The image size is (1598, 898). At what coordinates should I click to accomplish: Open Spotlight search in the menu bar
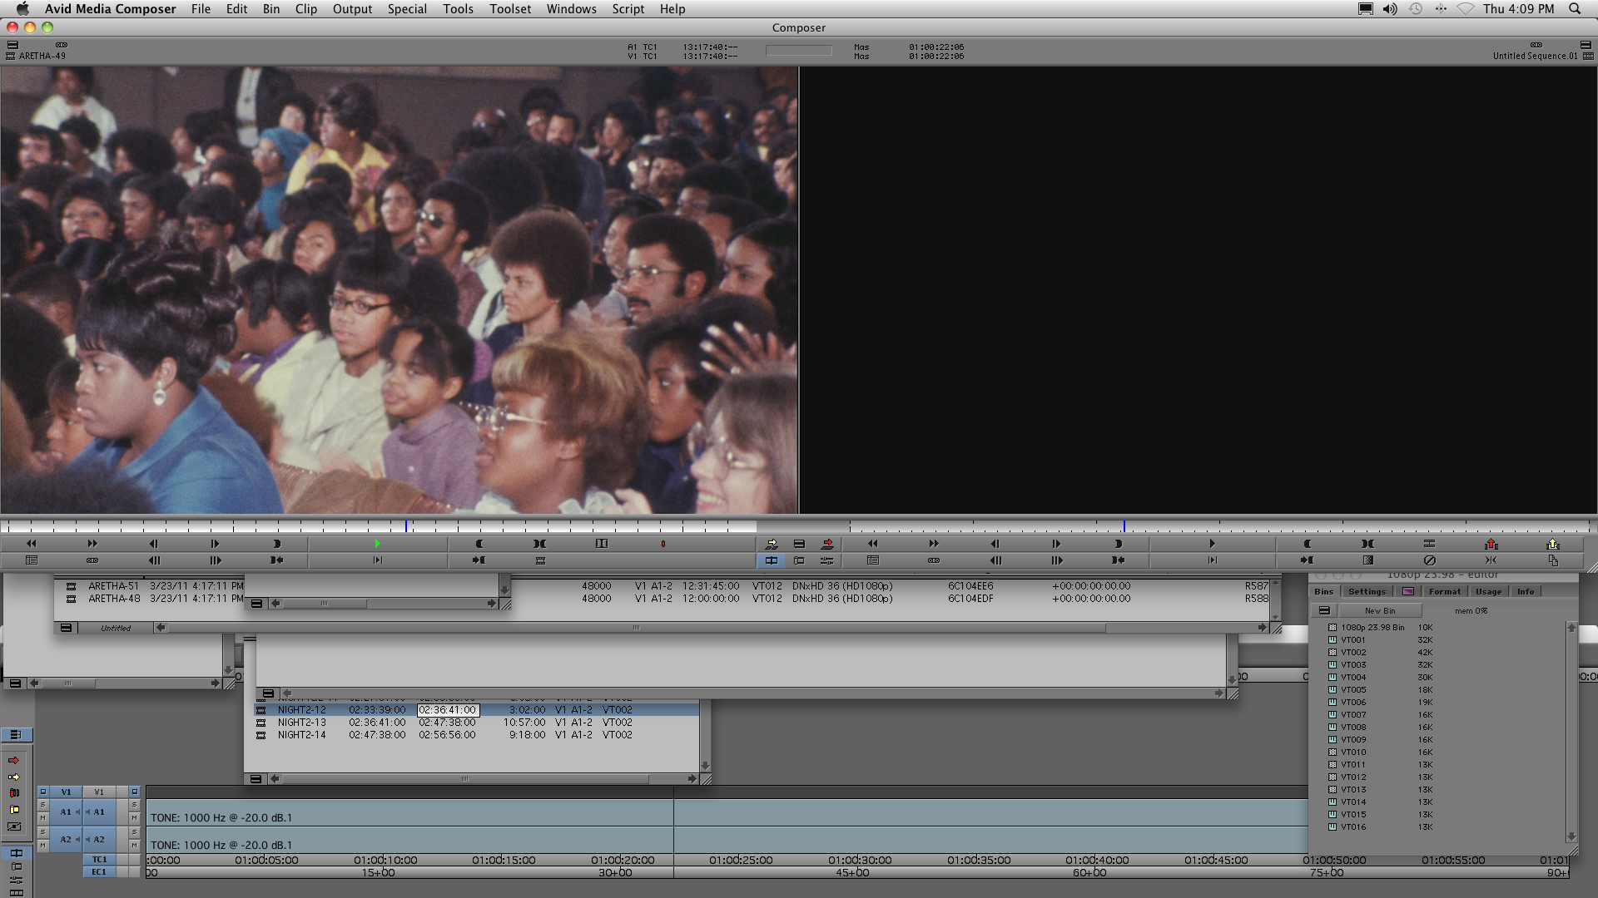tap(1575, 9)
